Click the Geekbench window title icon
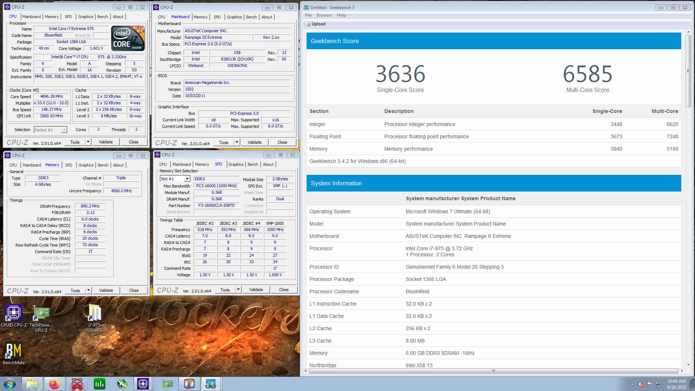Viewport: 695px width, 391px height. click(x=306, y=7)
